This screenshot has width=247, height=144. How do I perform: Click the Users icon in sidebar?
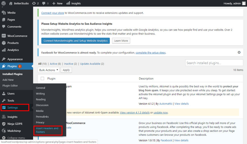coord(4,93)
